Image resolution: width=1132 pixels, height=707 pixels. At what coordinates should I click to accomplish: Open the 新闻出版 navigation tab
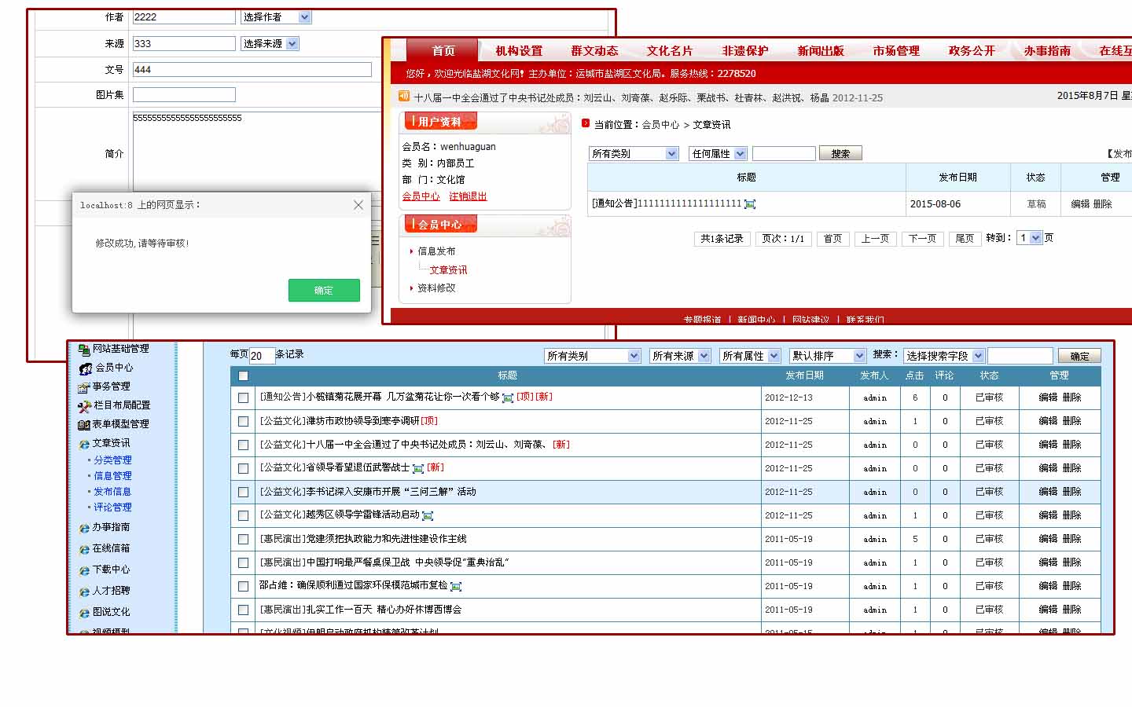point(821,51)
